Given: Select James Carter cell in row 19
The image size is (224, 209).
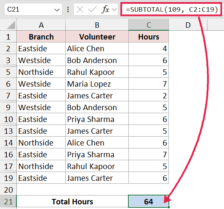Looking at the screenshot, I should coord(97,178).
